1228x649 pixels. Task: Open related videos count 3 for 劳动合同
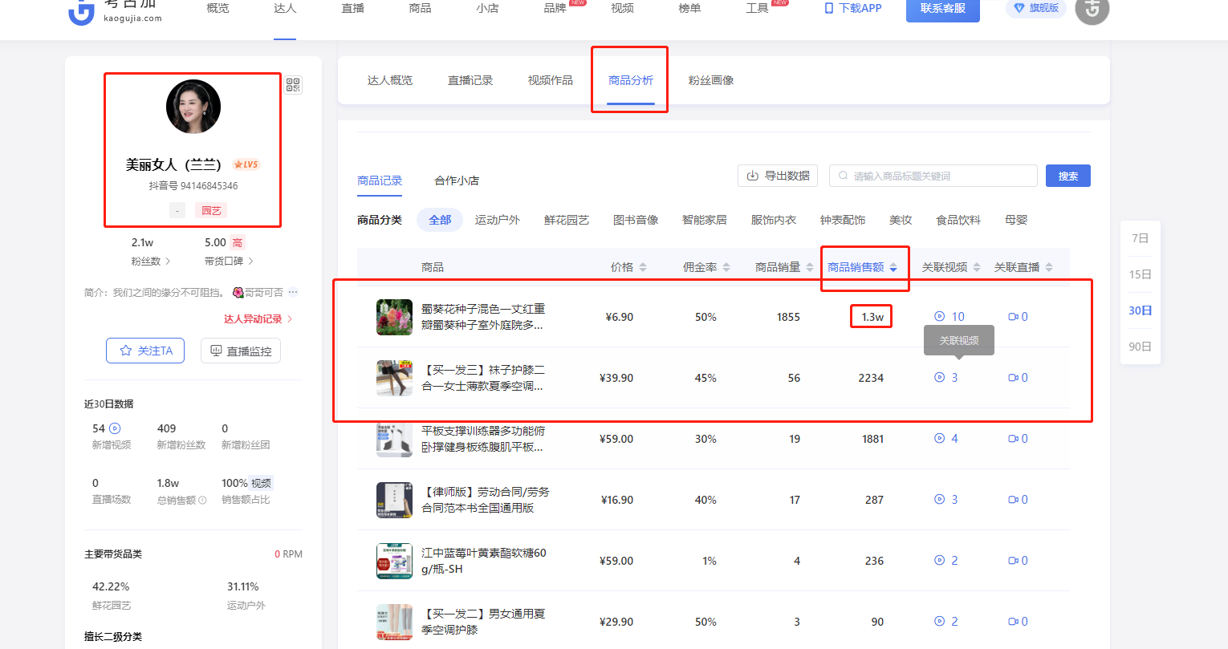tap(946, 500)
